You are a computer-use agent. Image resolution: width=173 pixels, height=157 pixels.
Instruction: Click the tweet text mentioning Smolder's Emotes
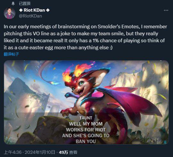point(85,37)
